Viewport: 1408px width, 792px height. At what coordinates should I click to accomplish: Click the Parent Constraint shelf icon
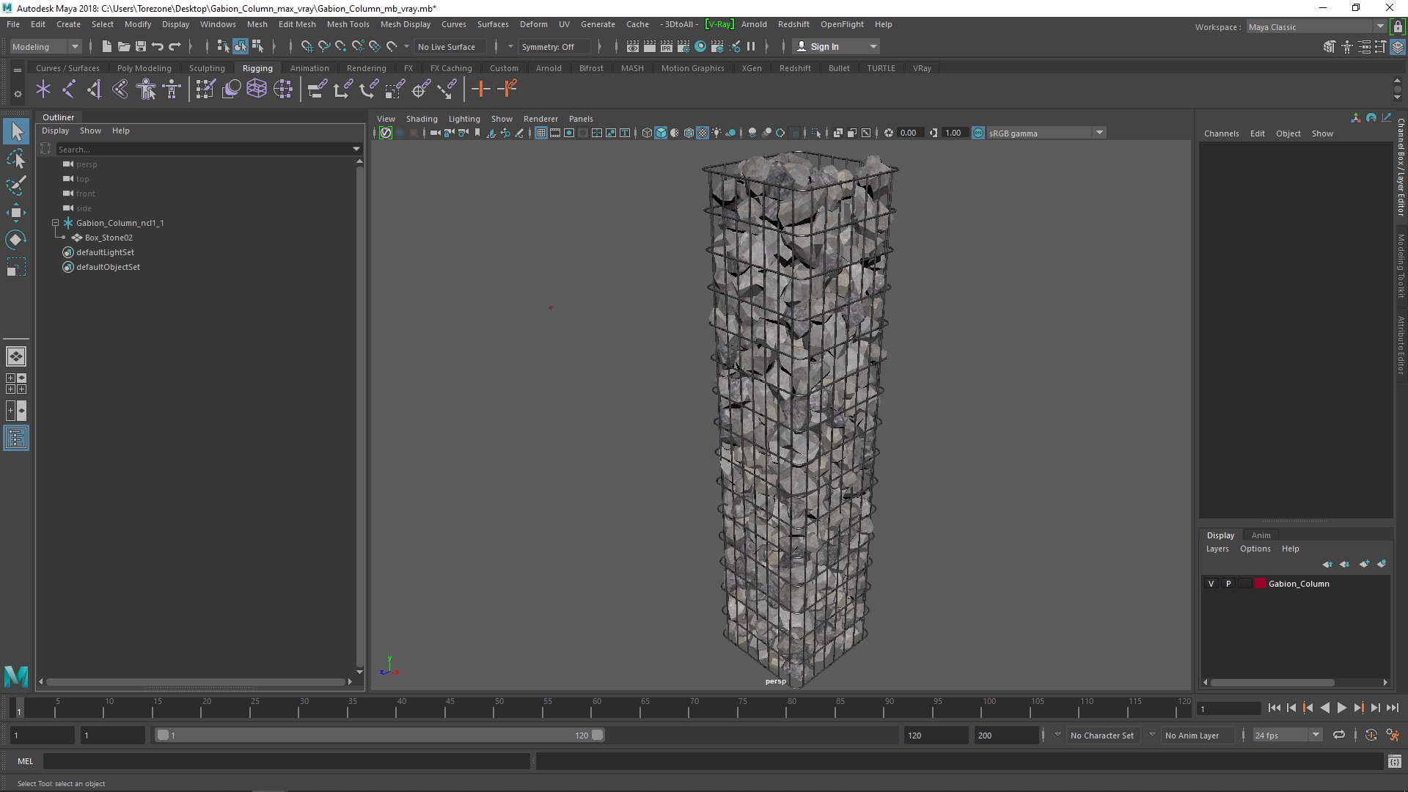317,89
